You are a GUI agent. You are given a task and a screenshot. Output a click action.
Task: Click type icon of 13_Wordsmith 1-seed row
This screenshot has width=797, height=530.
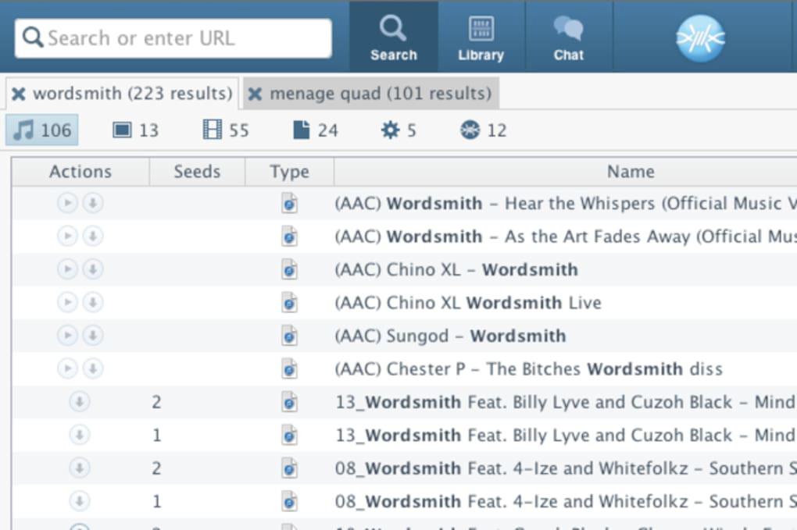click(x=289, y=435)
